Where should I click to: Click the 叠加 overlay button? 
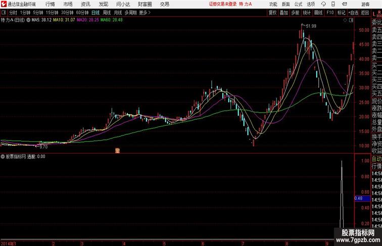[x=283, y=13]
